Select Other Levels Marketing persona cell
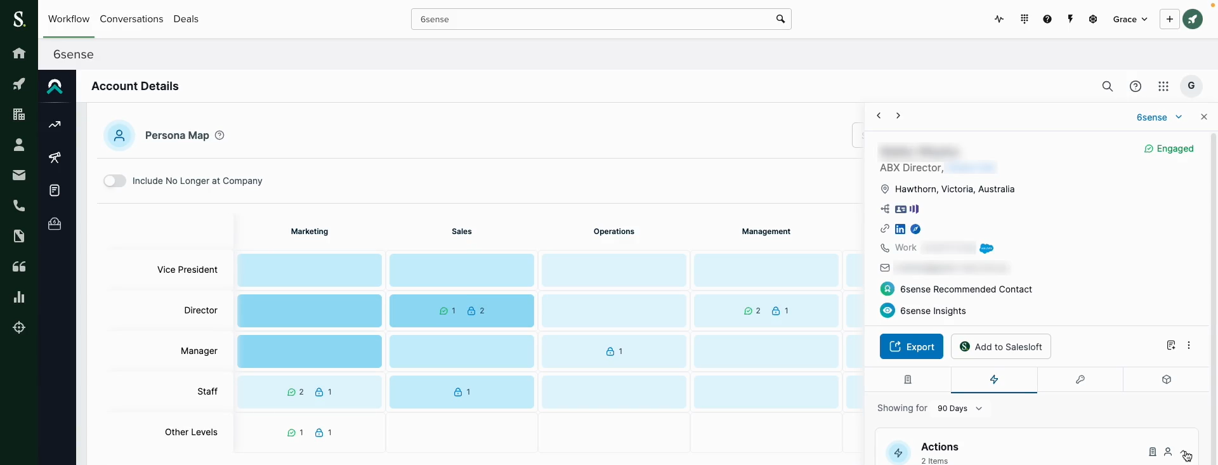 pos(310,433)
